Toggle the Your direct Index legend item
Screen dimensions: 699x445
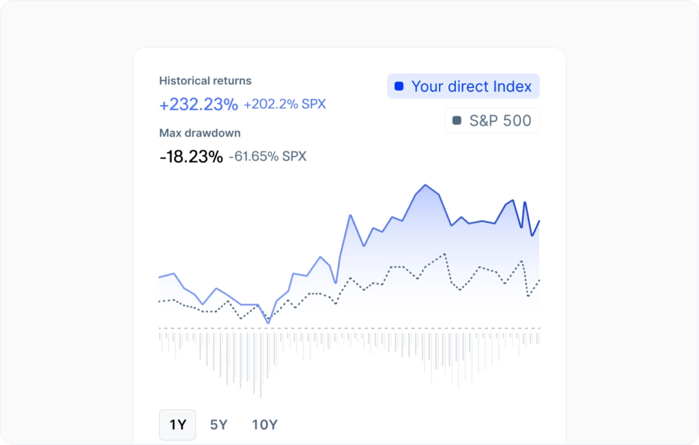pyautogui.click(x=463, y=86)
